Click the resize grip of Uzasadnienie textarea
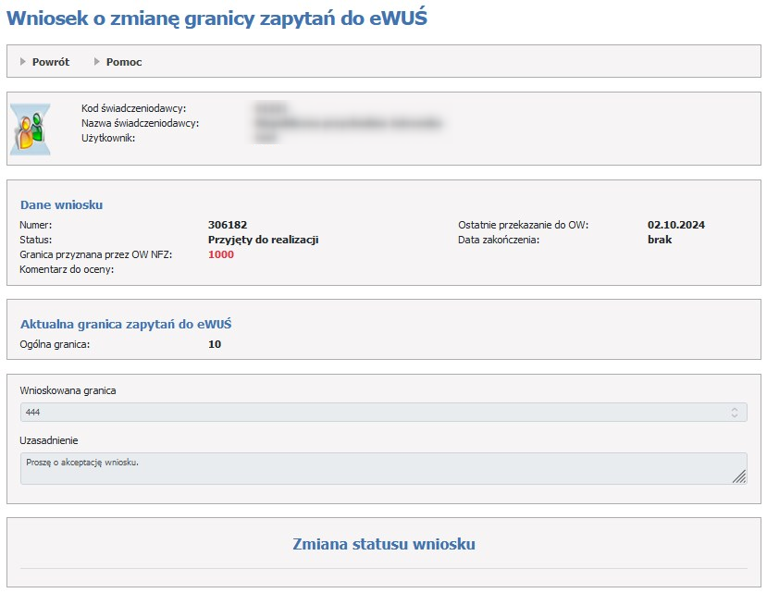The height and width of the screenshot is (593, 767). coord(738,476)
